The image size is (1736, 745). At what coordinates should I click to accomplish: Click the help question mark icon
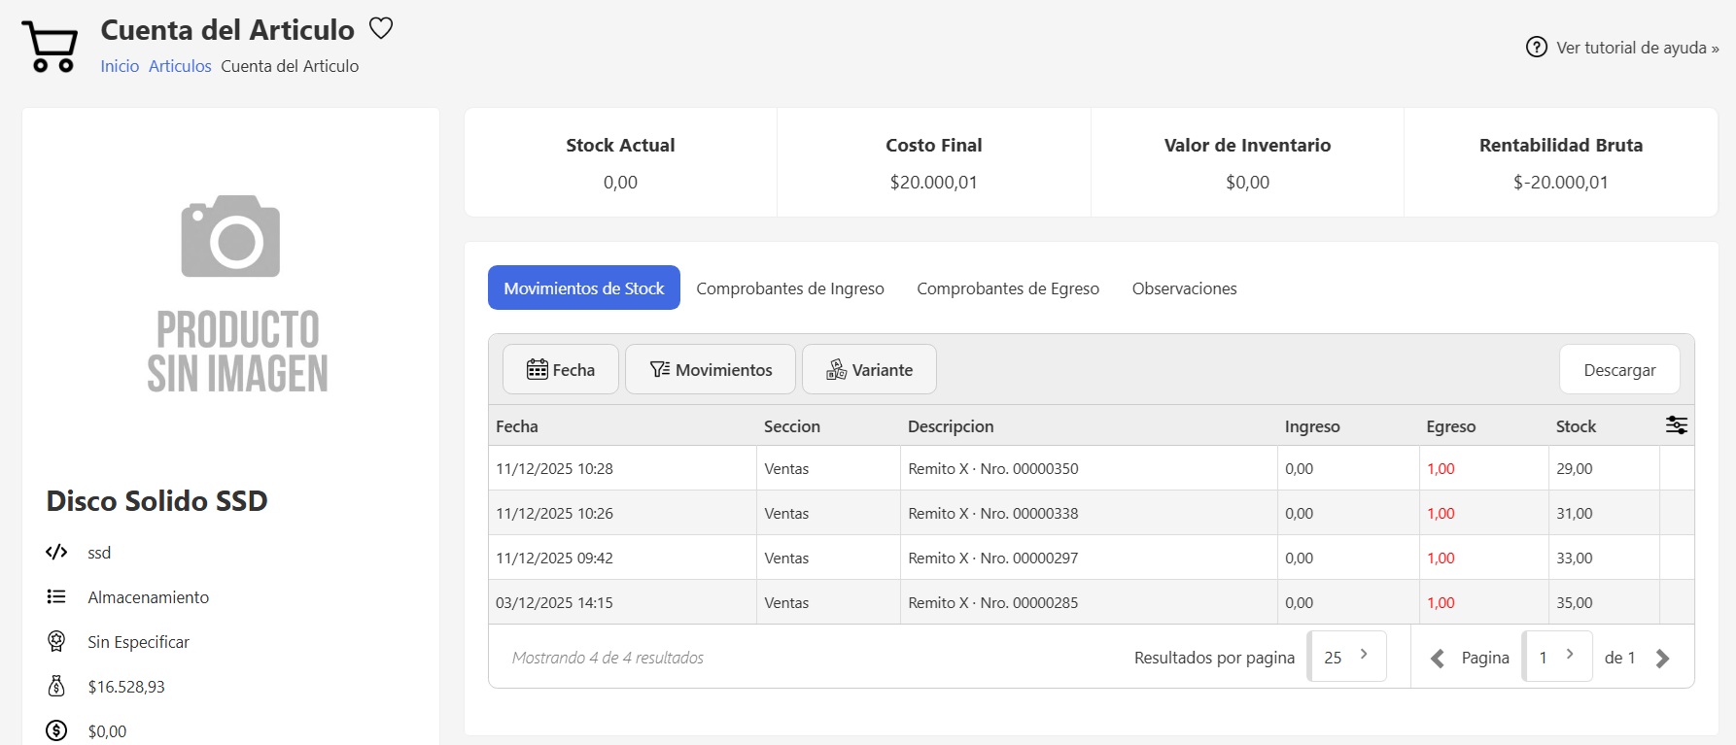[1536, 47]
